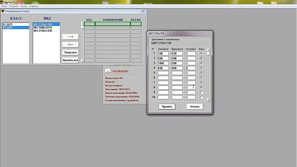Click the first КОД cell in the table
This screenshot has height=167, width=297.
90,24
